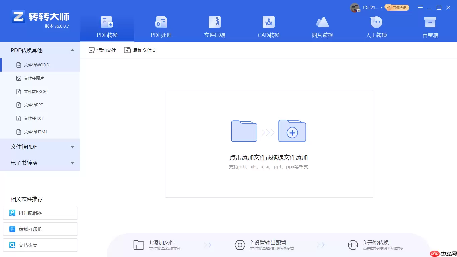Screen dimensions: 457x257
Task: Open the PDF编辑器 recommended tool
Action: click(40, 213)
